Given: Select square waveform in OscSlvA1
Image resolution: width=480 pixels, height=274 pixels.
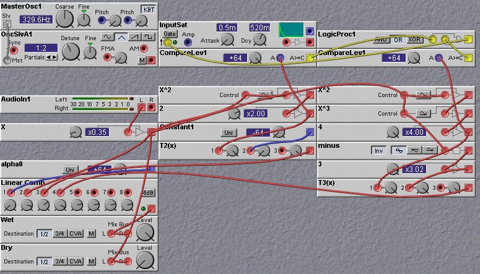Looking at the screenshot, I should point(148,38).
